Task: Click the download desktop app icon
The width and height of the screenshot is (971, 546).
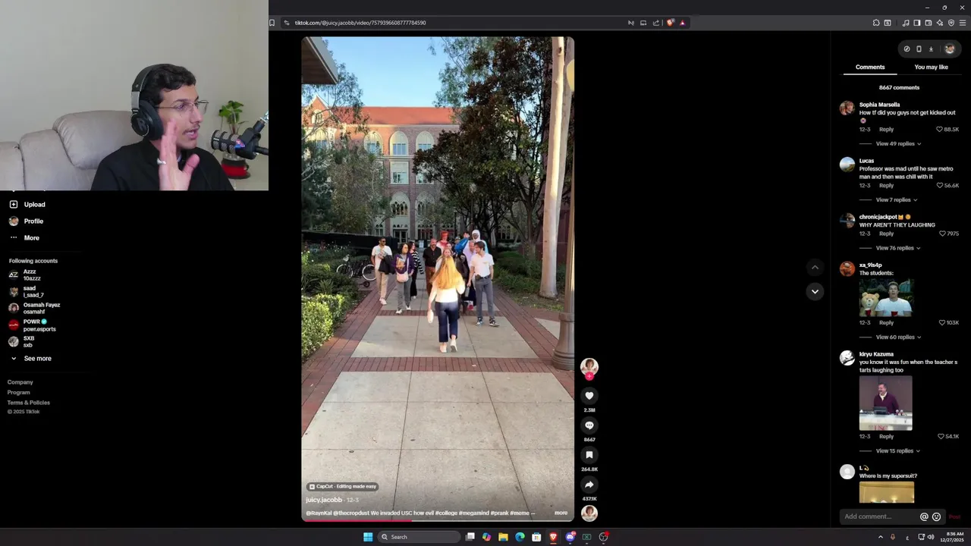Action: tap(931, 49)
